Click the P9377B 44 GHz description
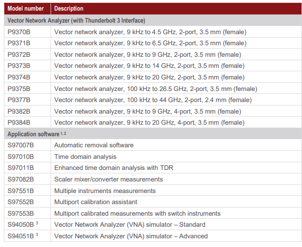The width and height of the screenshot is (302, 247). (x=153, y=100)
